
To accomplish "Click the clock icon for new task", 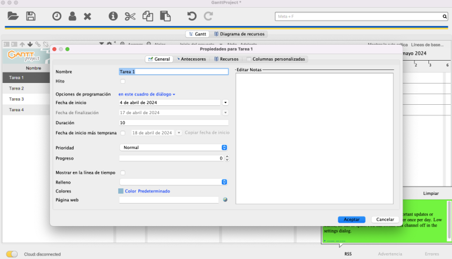I will (56, 16).
